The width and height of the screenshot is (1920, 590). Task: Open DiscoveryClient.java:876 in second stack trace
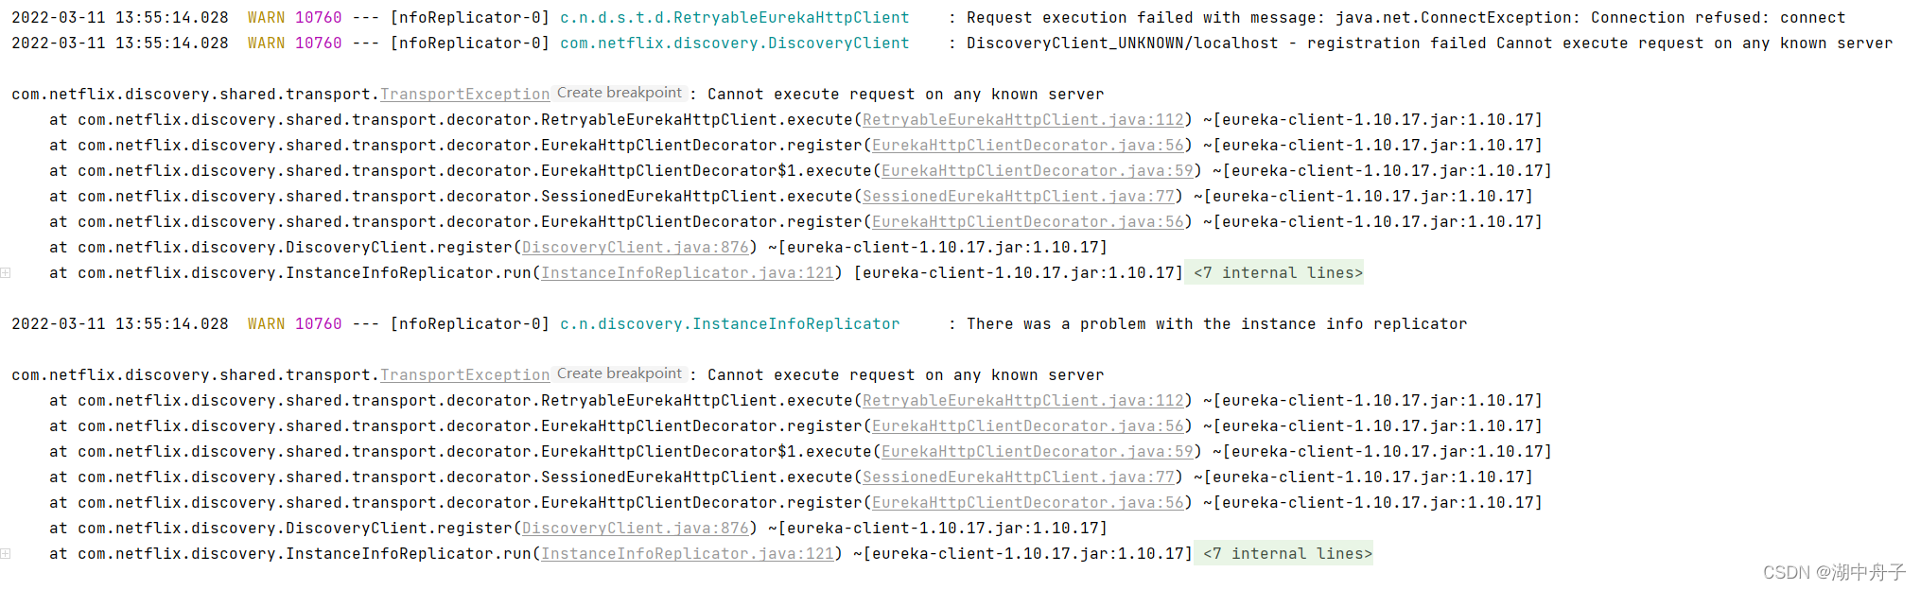pos(636,528)
